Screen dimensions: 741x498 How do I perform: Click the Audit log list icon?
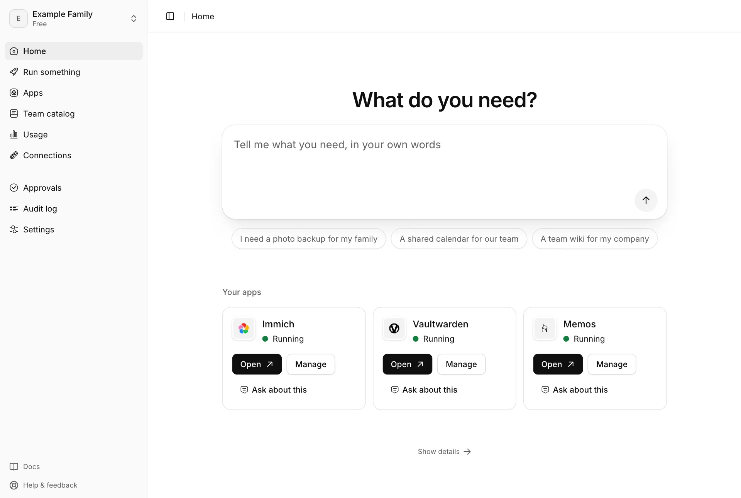(14, 208)
